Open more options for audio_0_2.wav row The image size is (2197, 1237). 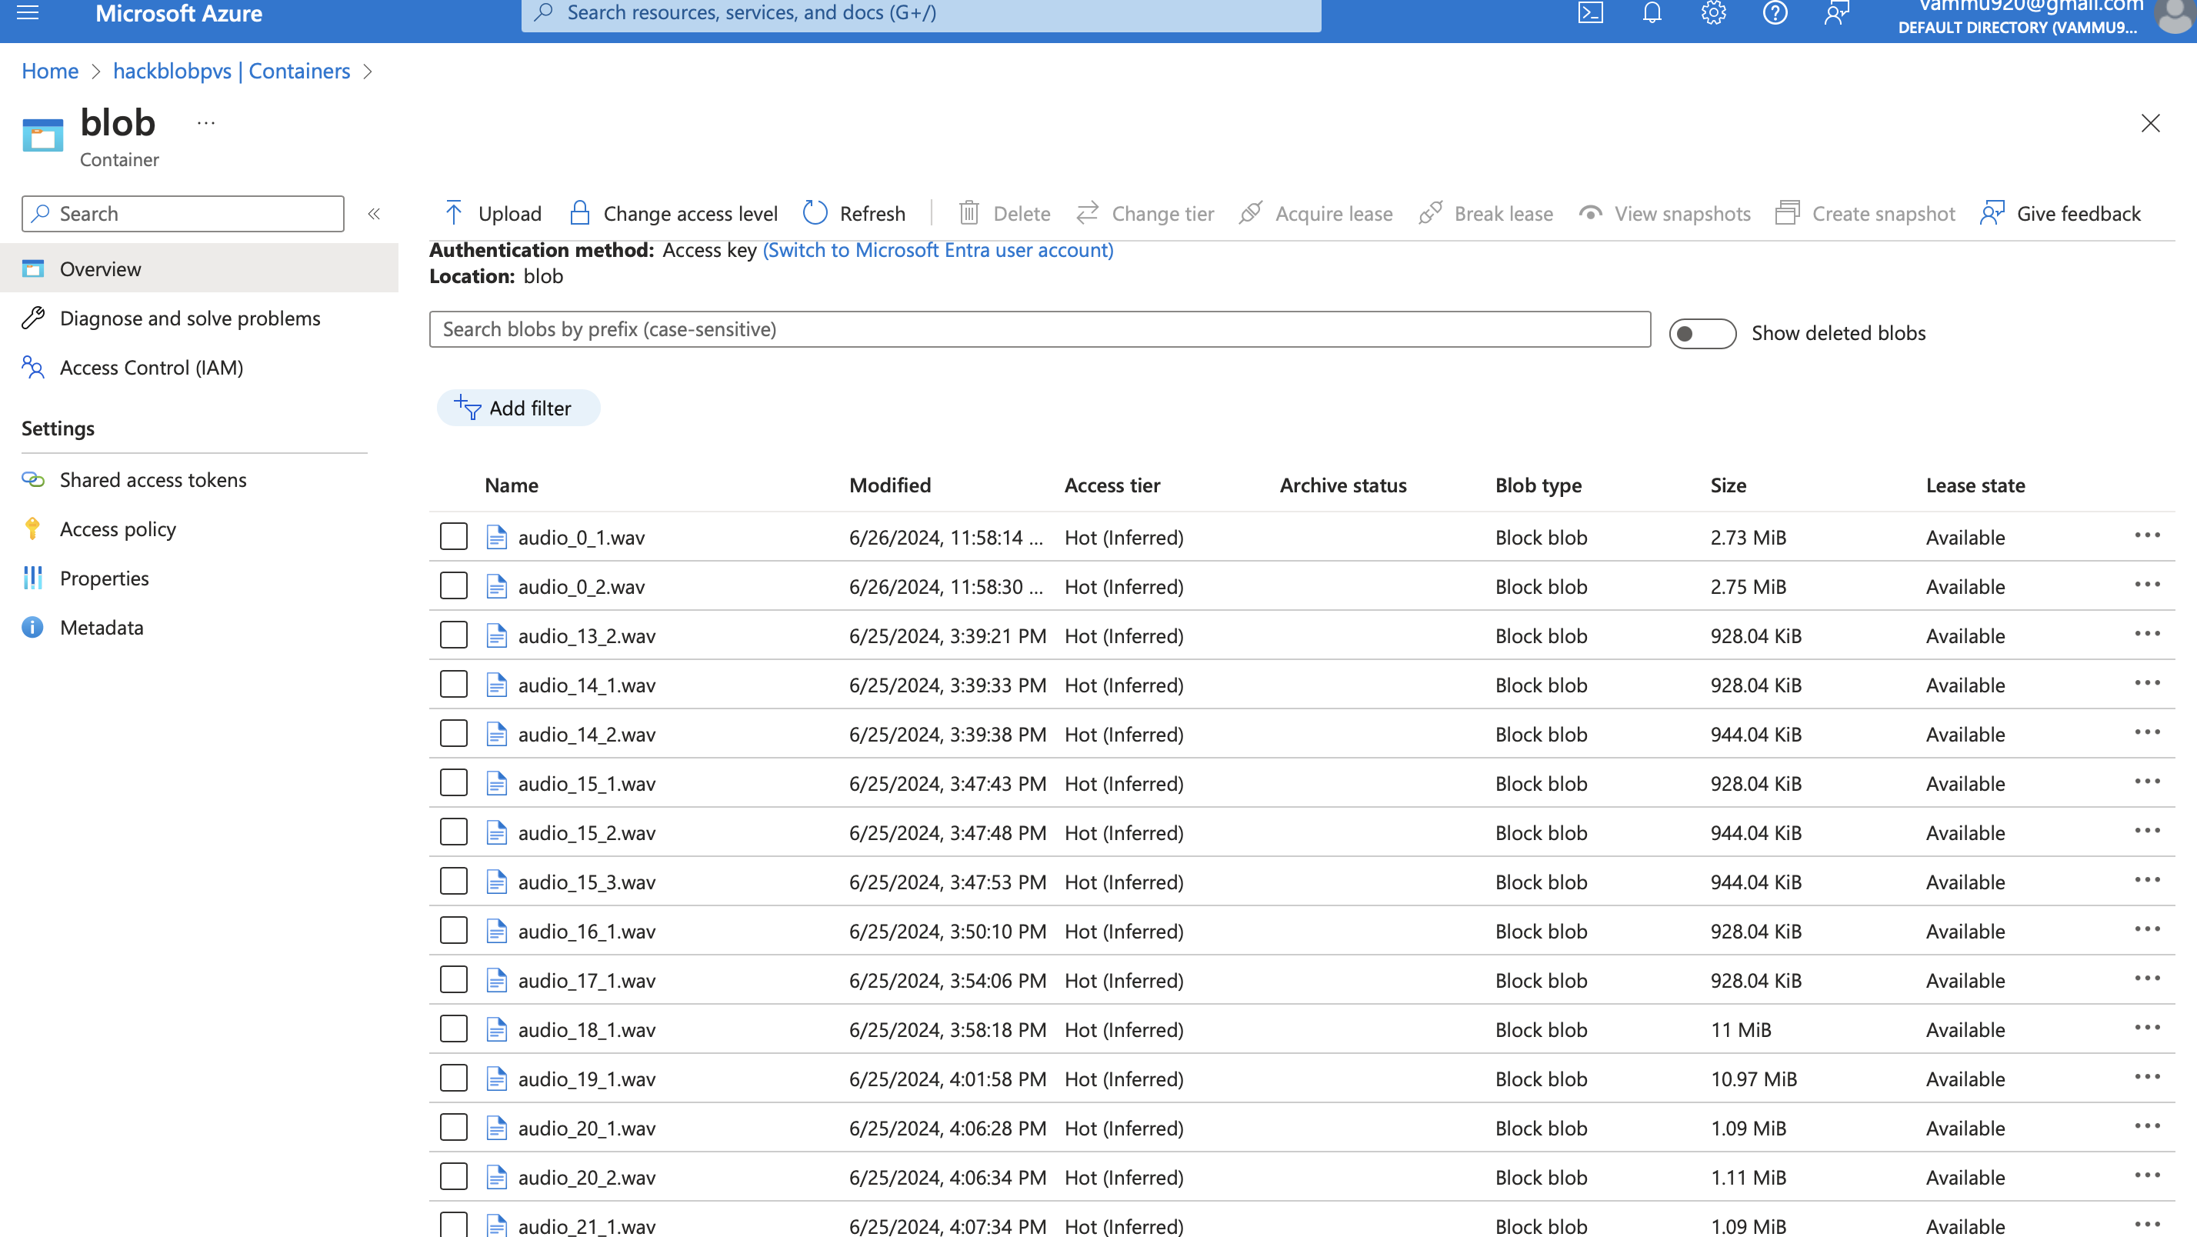click(x=2147, y=585)
